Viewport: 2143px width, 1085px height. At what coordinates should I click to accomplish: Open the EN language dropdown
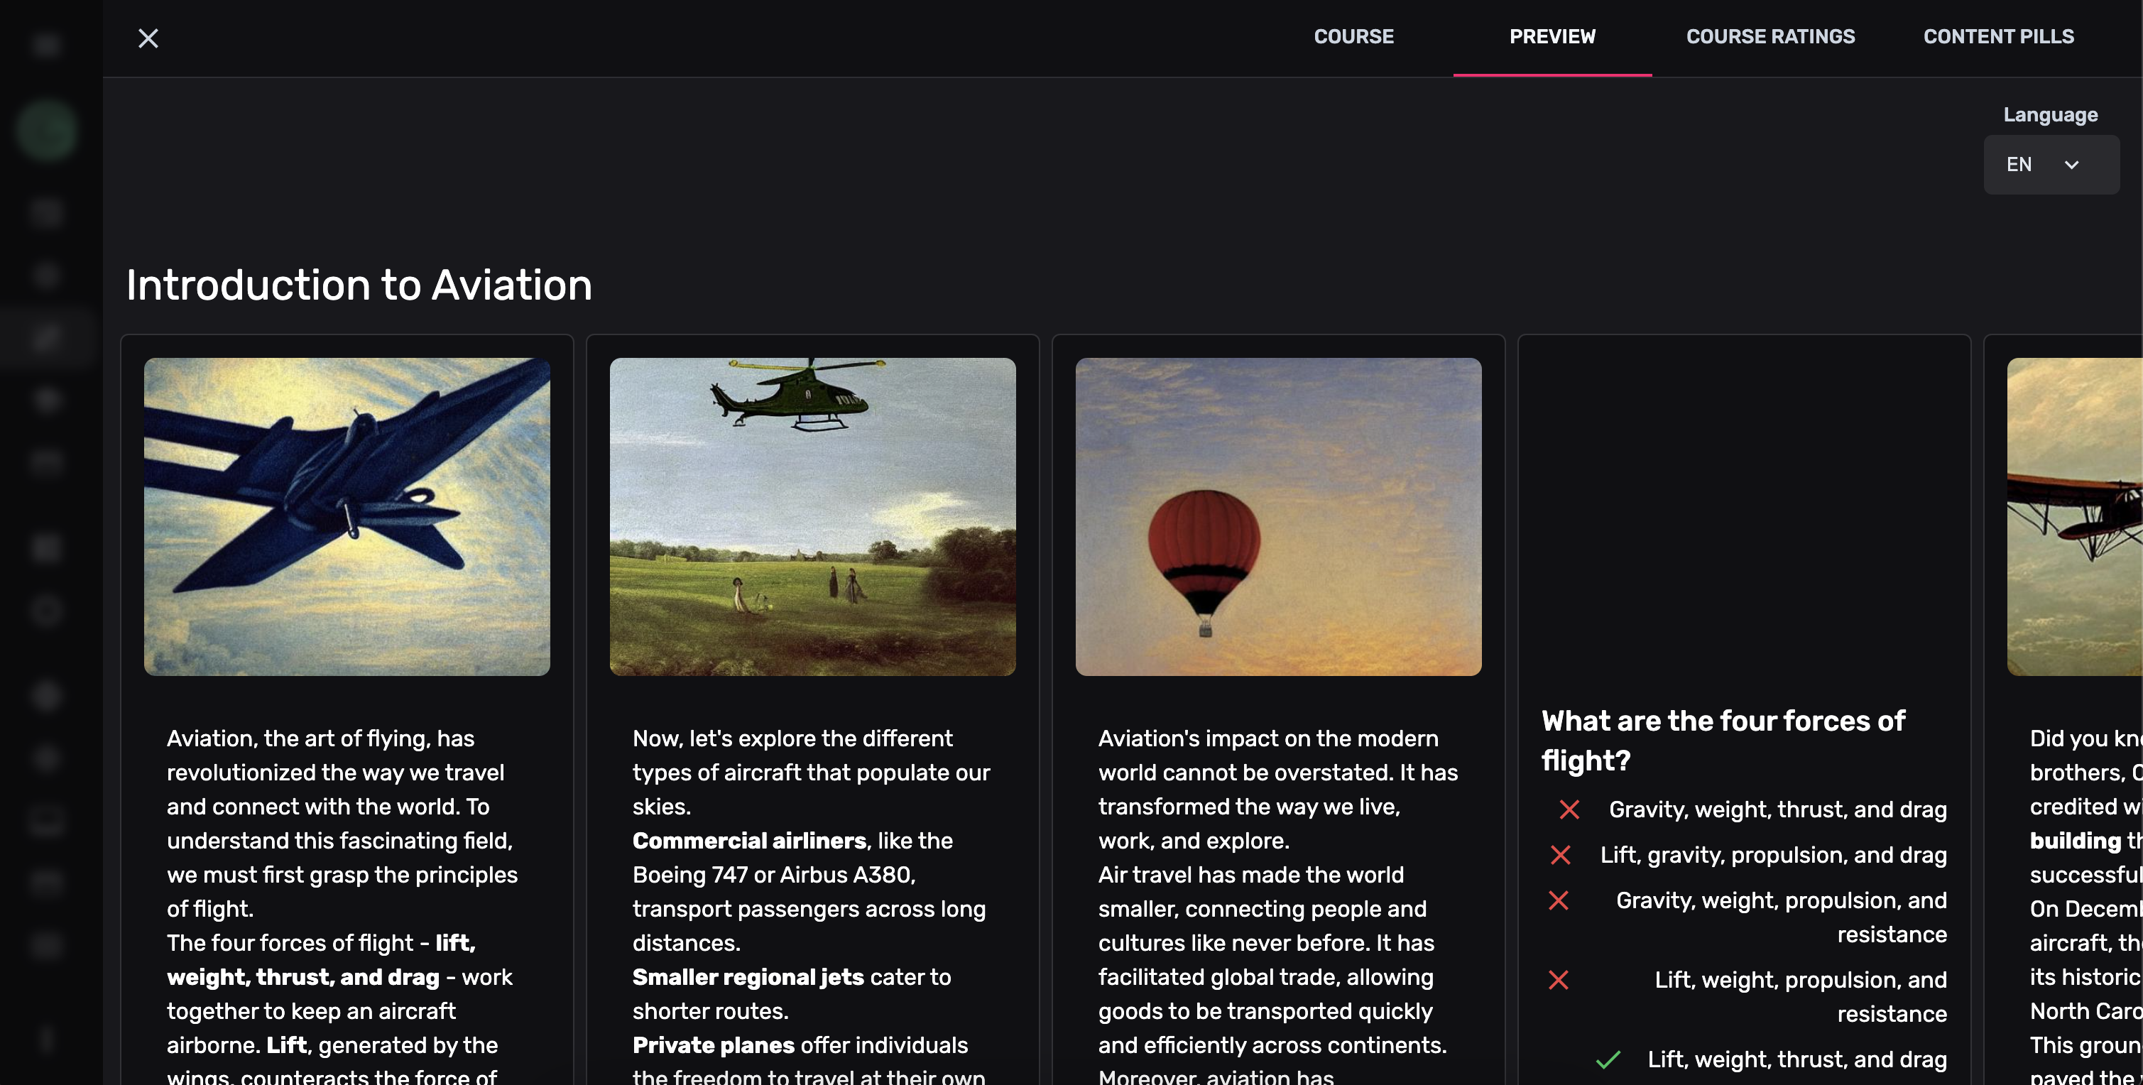click(2050, 164)
